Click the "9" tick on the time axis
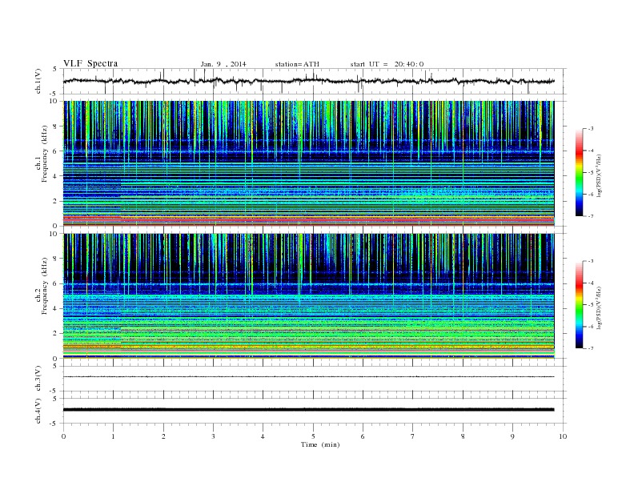634x490 pixels. pos(512,436)
